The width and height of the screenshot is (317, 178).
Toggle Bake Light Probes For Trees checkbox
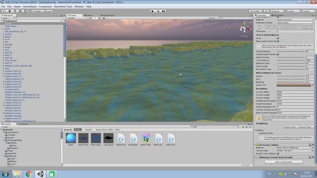(278, 41)
